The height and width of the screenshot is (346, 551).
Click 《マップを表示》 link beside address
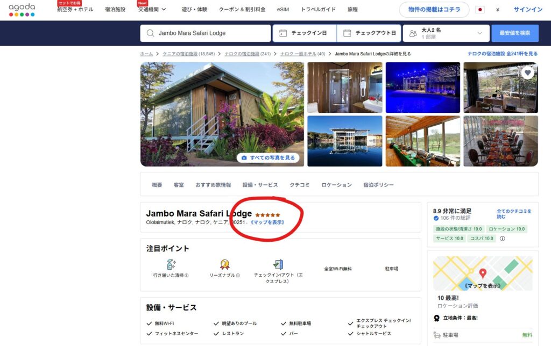point(267,222)
